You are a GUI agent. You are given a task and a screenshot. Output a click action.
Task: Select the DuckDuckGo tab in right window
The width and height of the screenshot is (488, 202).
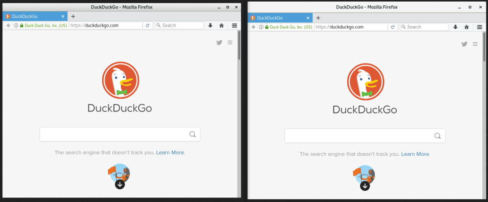[280, 18]
